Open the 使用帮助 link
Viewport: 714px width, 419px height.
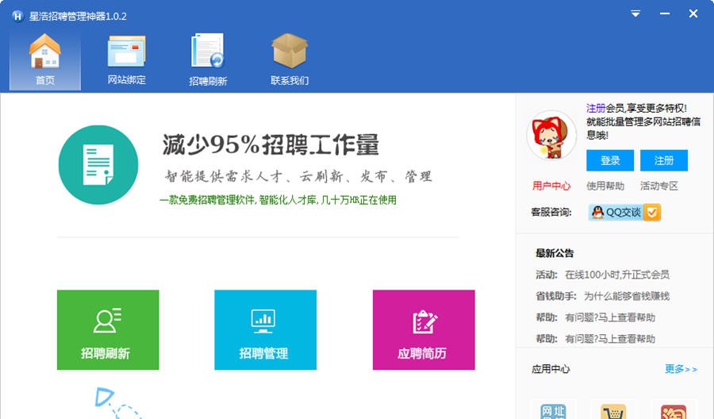coord(605,186)
